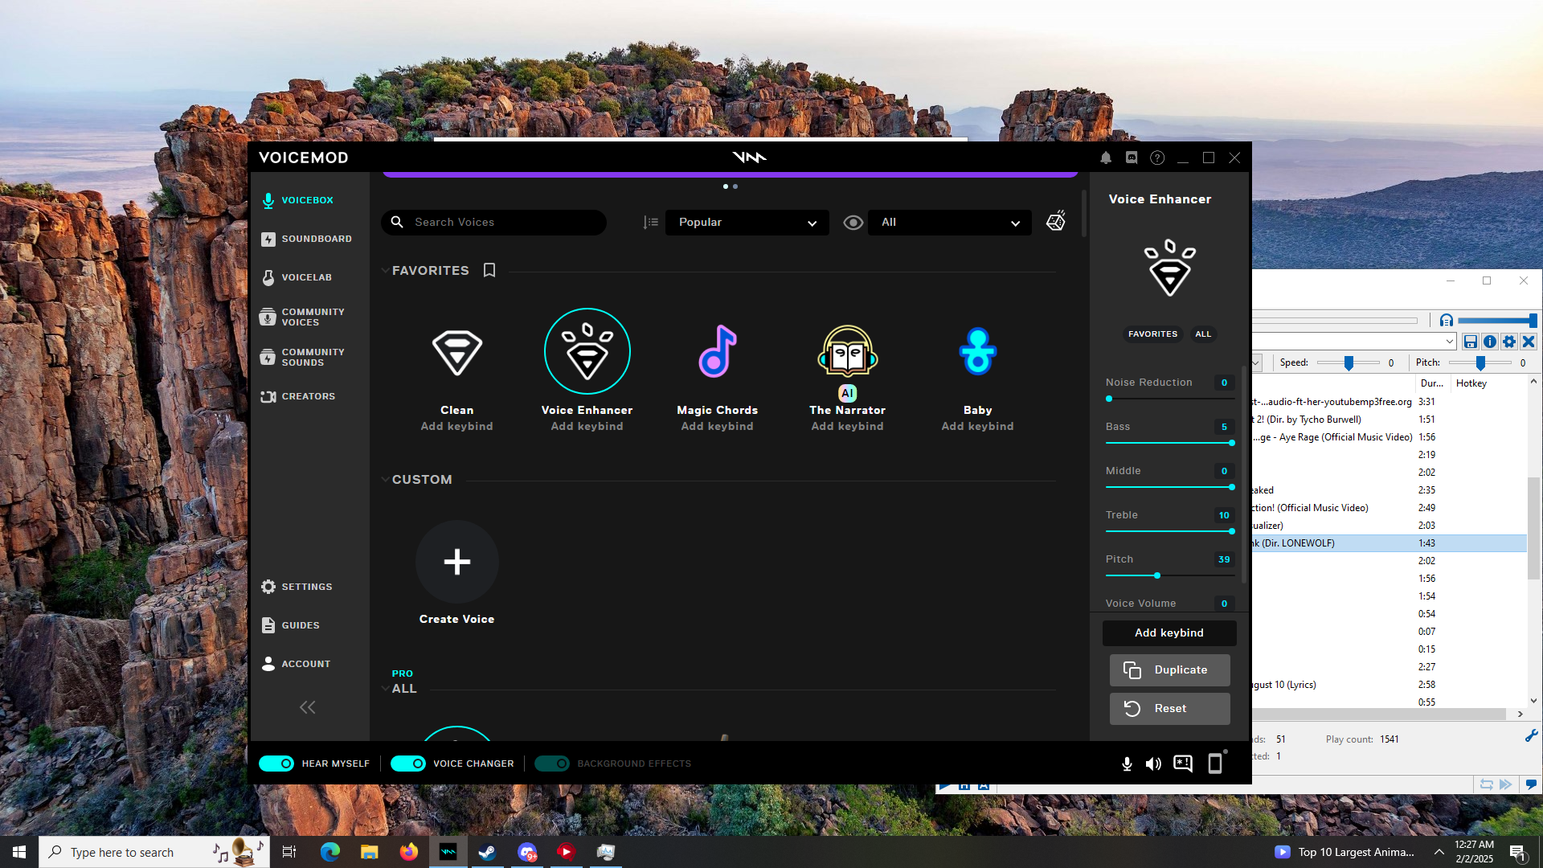
Task: Toggle the Voice Changer switch
Action: (x=408, y=764)
